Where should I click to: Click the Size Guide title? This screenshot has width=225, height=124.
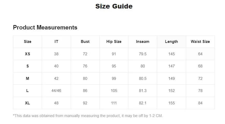114,6
